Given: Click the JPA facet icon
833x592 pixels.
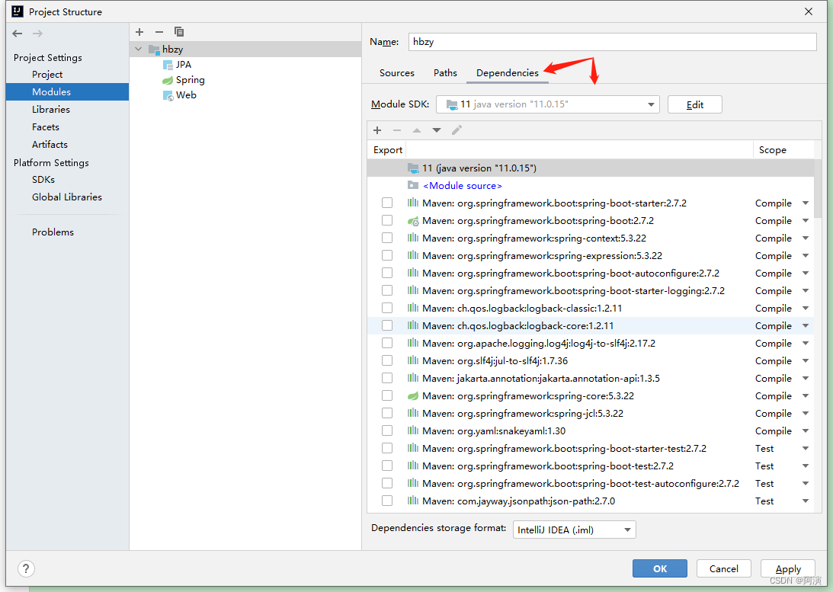Looking at the screenshot, I should pyautogui.click(x=168, y=65).
